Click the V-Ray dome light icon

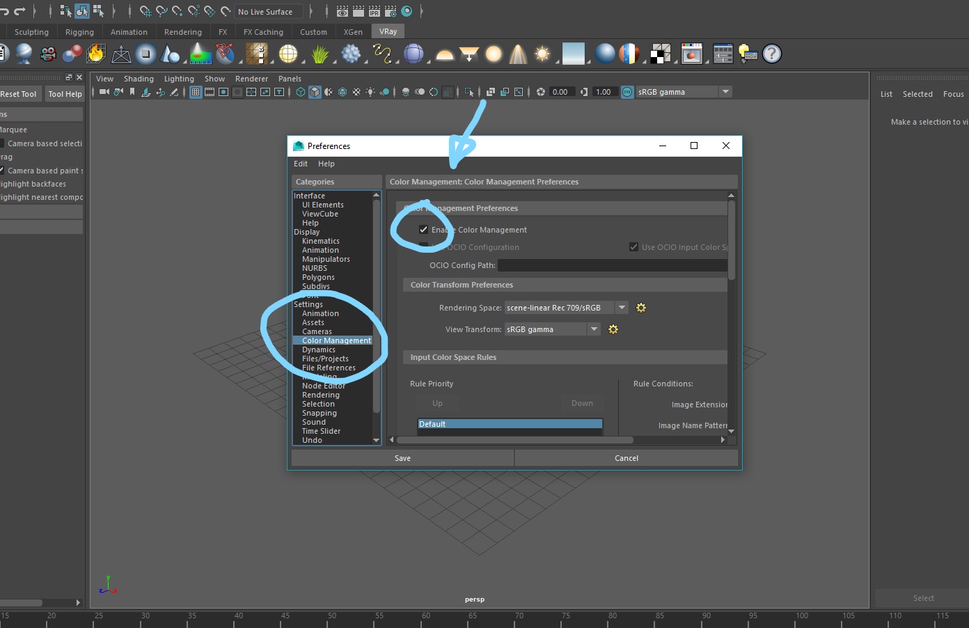click(445, 54)
